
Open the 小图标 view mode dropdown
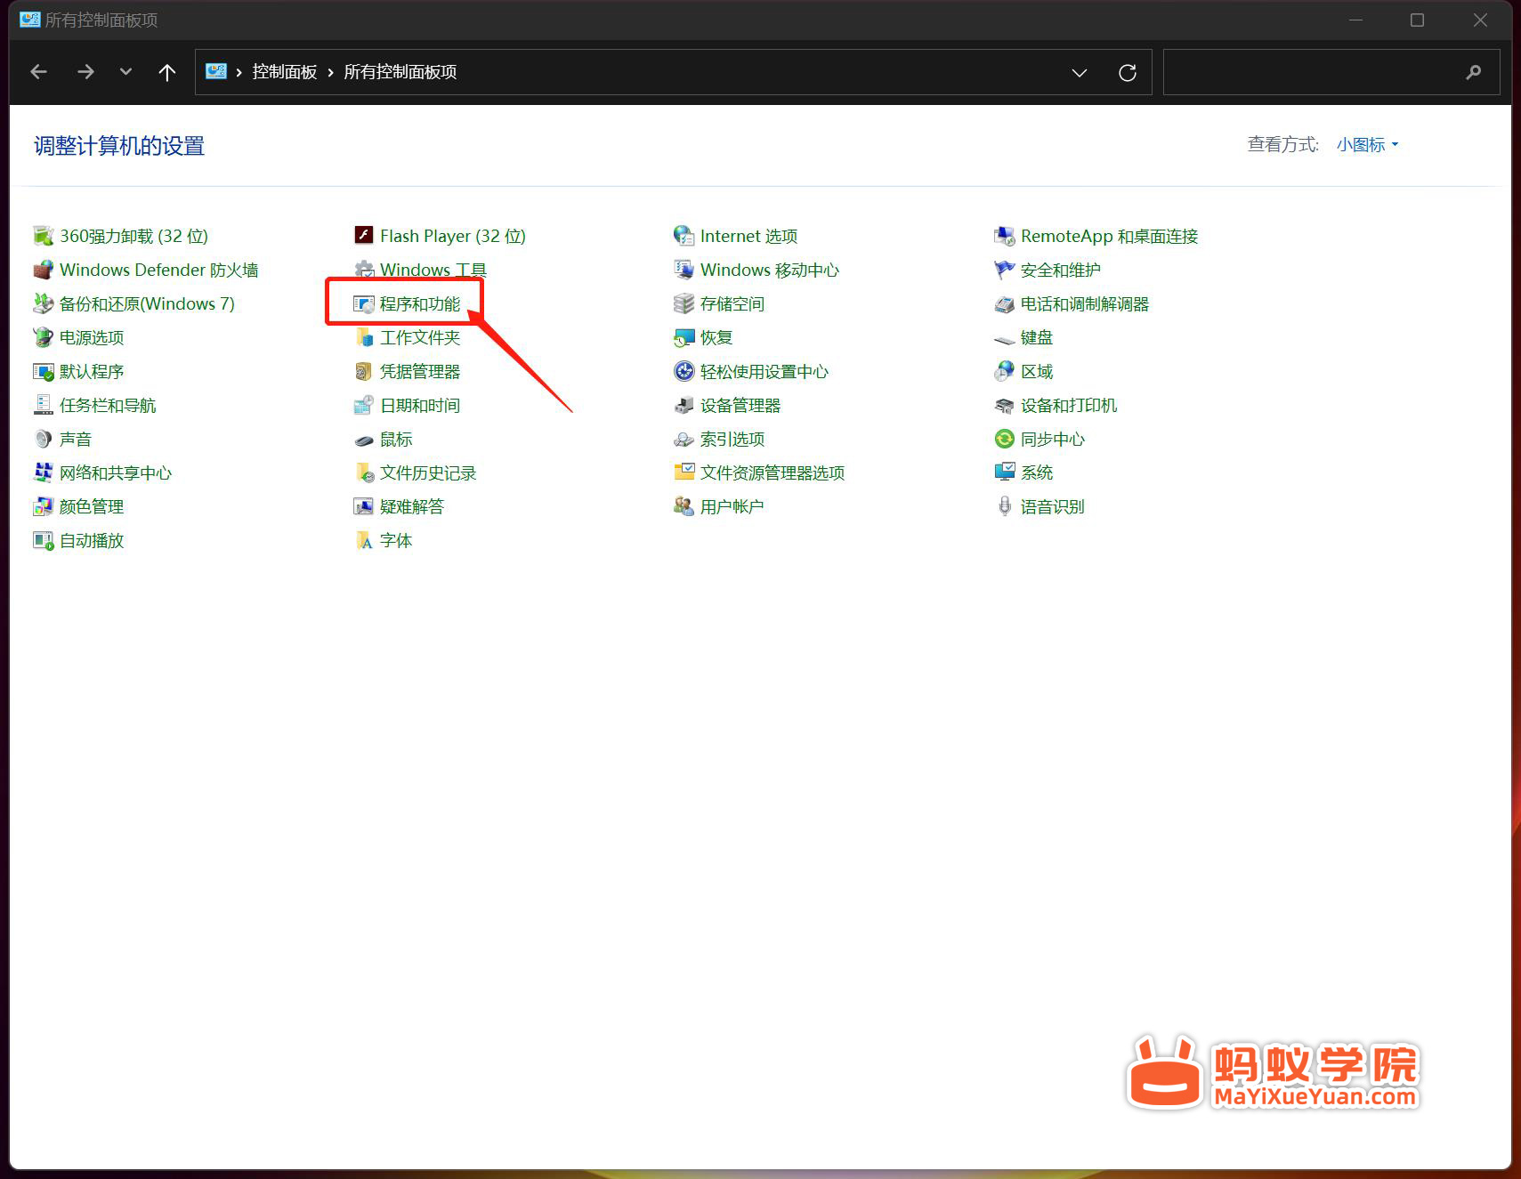click(x=1367, y=144)
